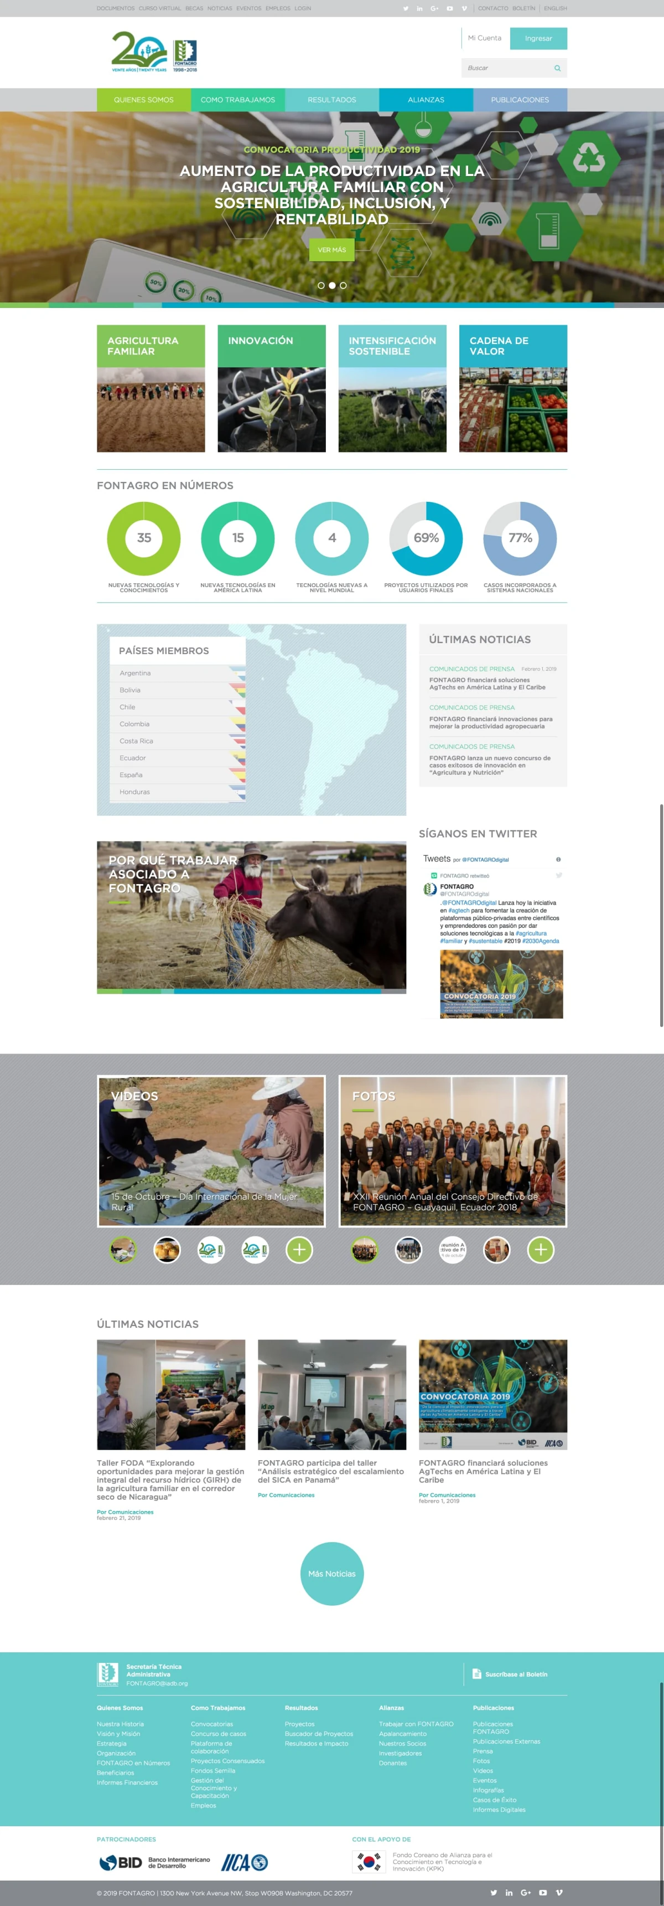Click the @FONTAGROdigital Twitter handle link

pyautogui.click(x=485, y=860)
